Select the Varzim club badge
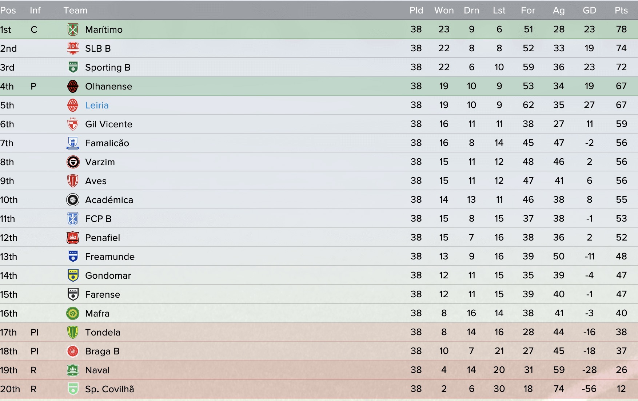The height and width of the screenshot is (401, 638). tap(73, 162)
